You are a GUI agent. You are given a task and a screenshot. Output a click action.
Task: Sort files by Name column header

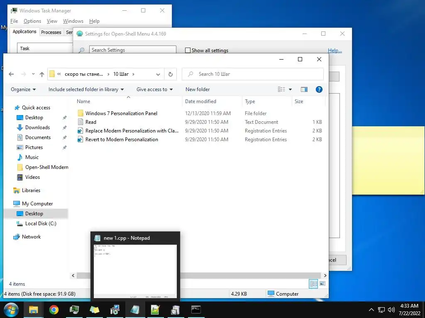coord(129,101)
